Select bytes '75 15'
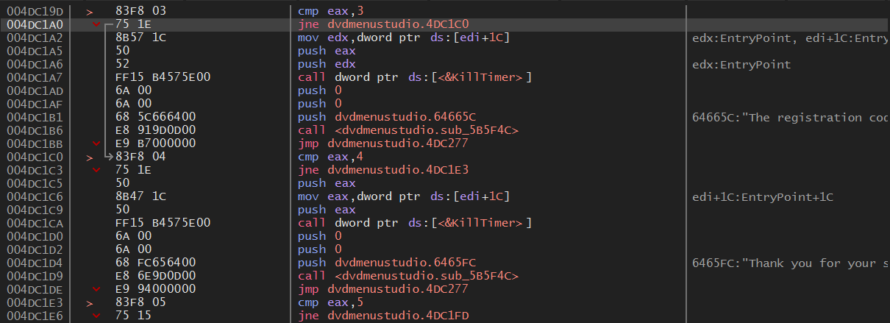The image size is (890, 323). click(x=134, y=316)
